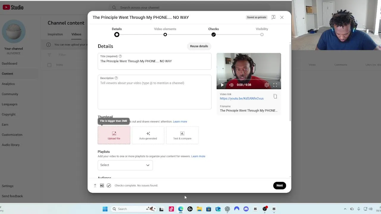The image size is (381, 214).
Task: Click the HD processing icon in footer
Action: pyautogui.click(x=102, y=185)
